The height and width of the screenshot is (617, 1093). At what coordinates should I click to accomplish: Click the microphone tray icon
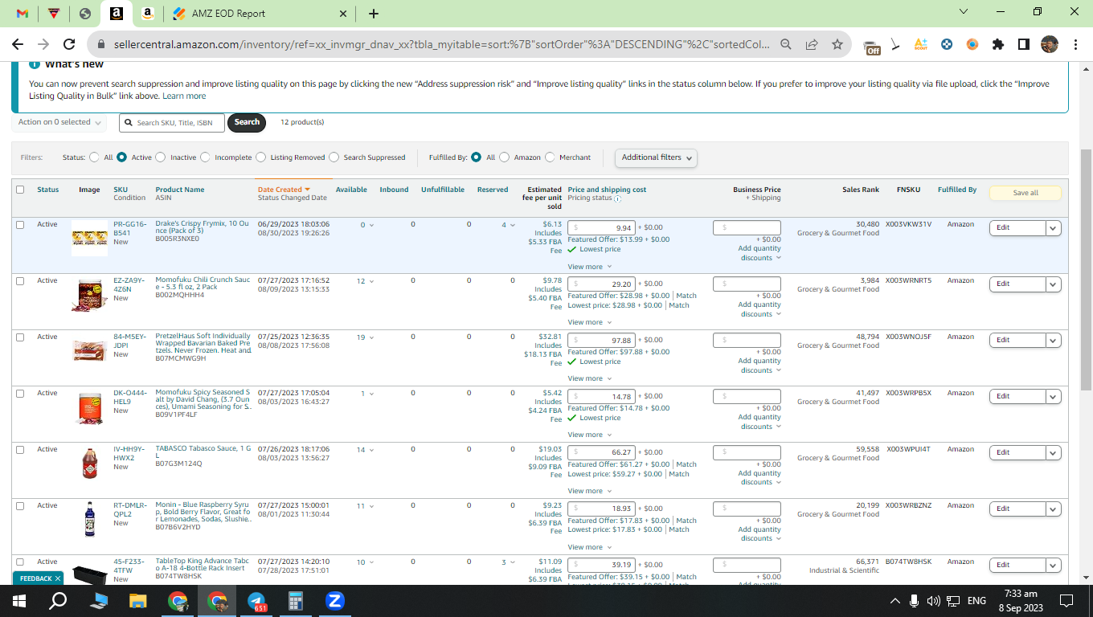[x=915, y=600]
